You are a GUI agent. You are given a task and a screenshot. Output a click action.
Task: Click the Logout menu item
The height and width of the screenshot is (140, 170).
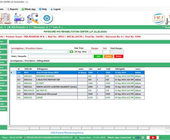55,9
